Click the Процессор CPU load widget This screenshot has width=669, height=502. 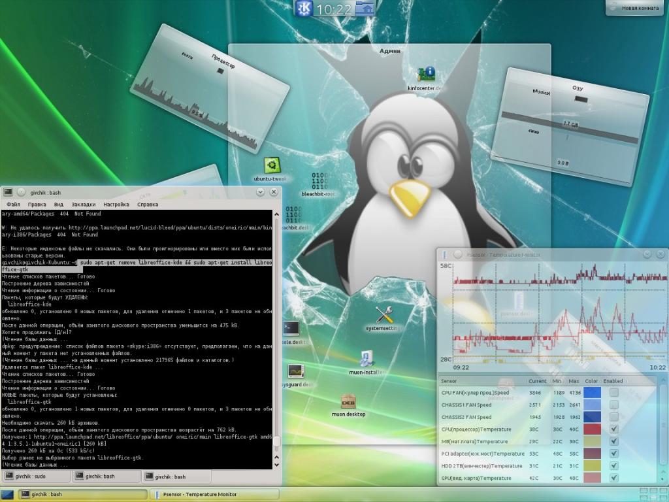tap(210, 88)
